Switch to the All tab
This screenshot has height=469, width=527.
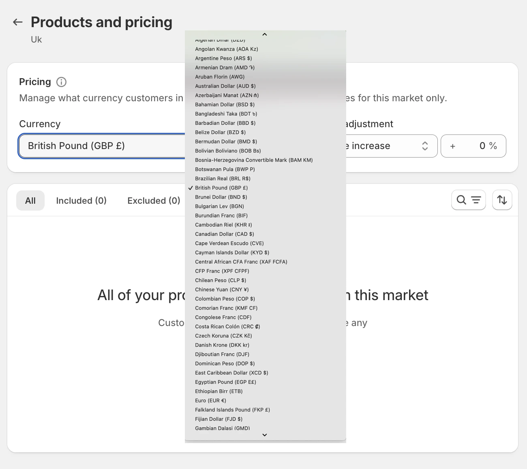click(x=30, y=201)
